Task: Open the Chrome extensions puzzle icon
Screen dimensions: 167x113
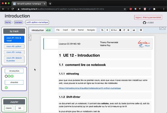Action: (154, 9)
